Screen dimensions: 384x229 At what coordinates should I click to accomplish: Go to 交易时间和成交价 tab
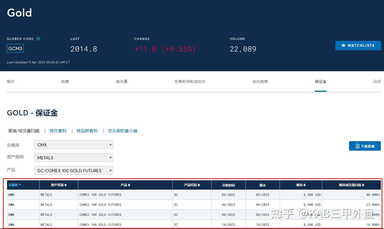190,82
